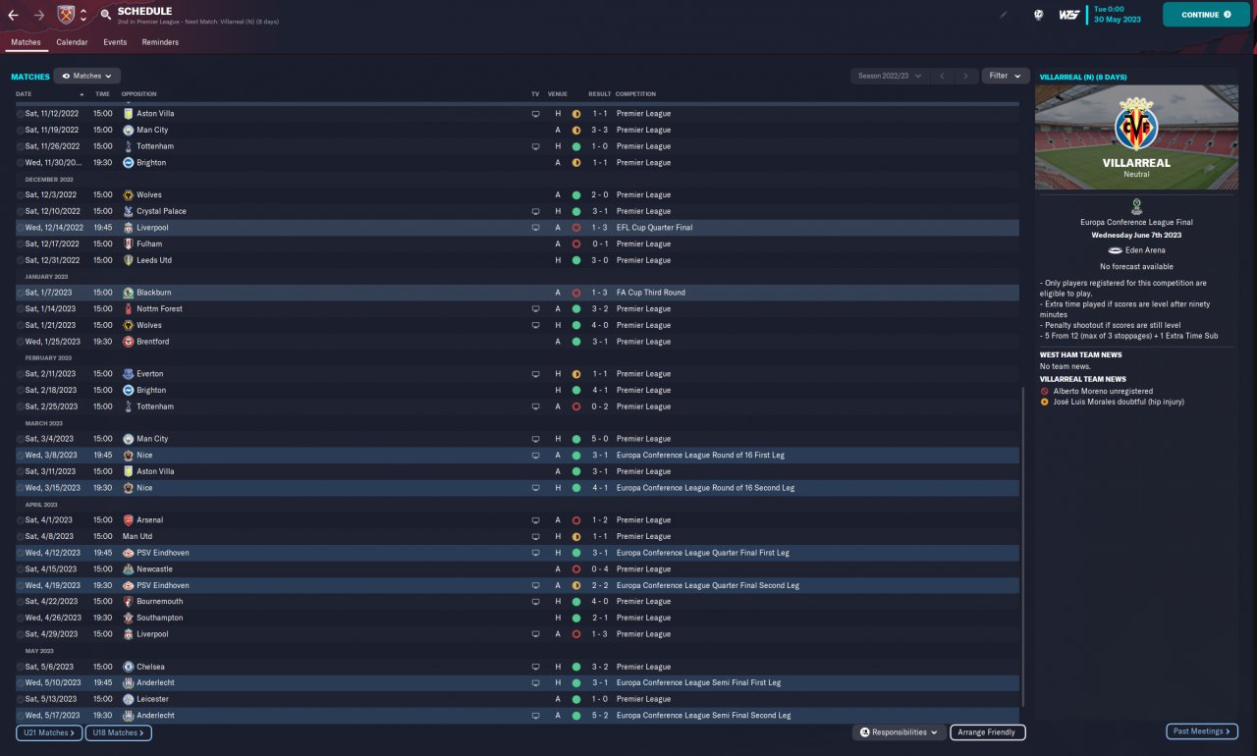Viewport: 1257px width, 756px height.
Task: Click the Leeds Utd club crest
Action: (x=128, y=260)
